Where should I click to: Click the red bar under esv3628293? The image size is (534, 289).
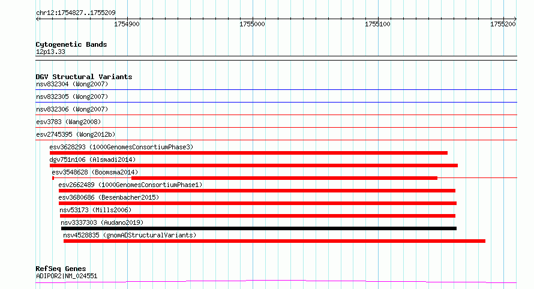[248, 153]
